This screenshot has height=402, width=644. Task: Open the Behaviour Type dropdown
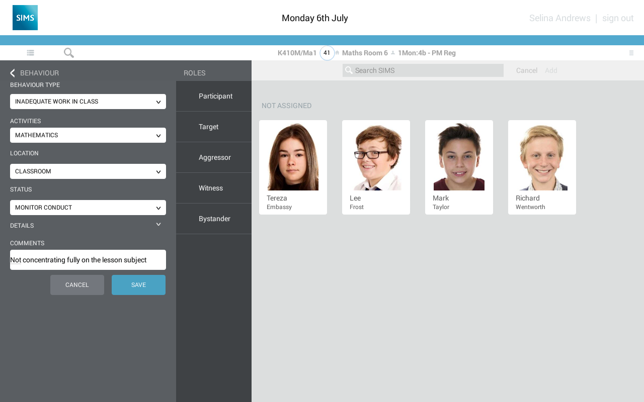88,102
